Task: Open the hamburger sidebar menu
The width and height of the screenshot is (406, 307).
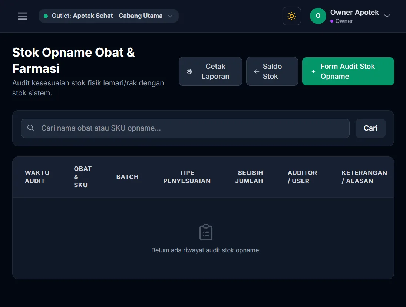Action: [22, 16]
